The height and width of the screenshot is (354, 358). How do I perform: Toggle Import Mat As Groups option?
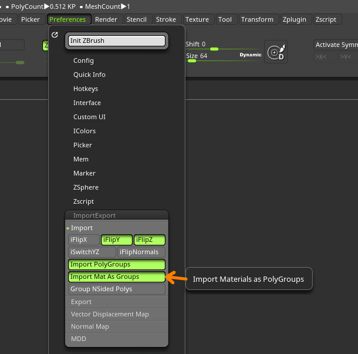(x=117, y=277)
